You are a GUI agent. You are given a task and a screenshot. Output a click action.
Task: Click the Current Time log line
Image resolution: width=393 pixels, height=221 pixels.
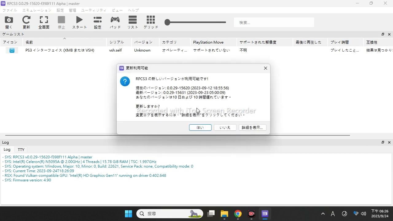tap(38, 171)
